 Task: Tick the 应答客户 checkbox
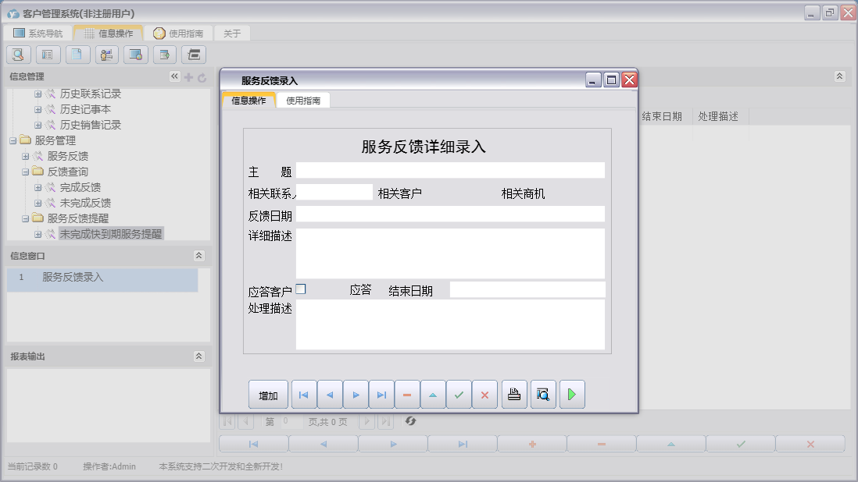[301, 289]
